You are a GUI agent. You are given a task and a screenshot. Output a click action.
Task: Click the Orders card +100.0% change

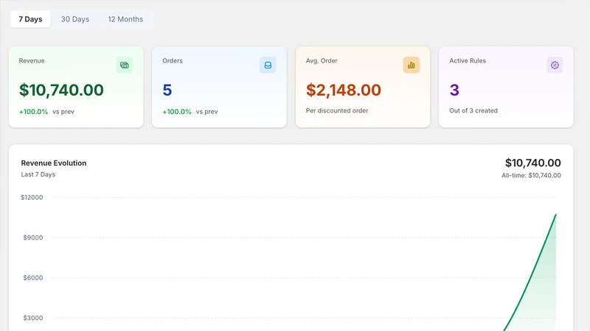[x=177, y=112]
